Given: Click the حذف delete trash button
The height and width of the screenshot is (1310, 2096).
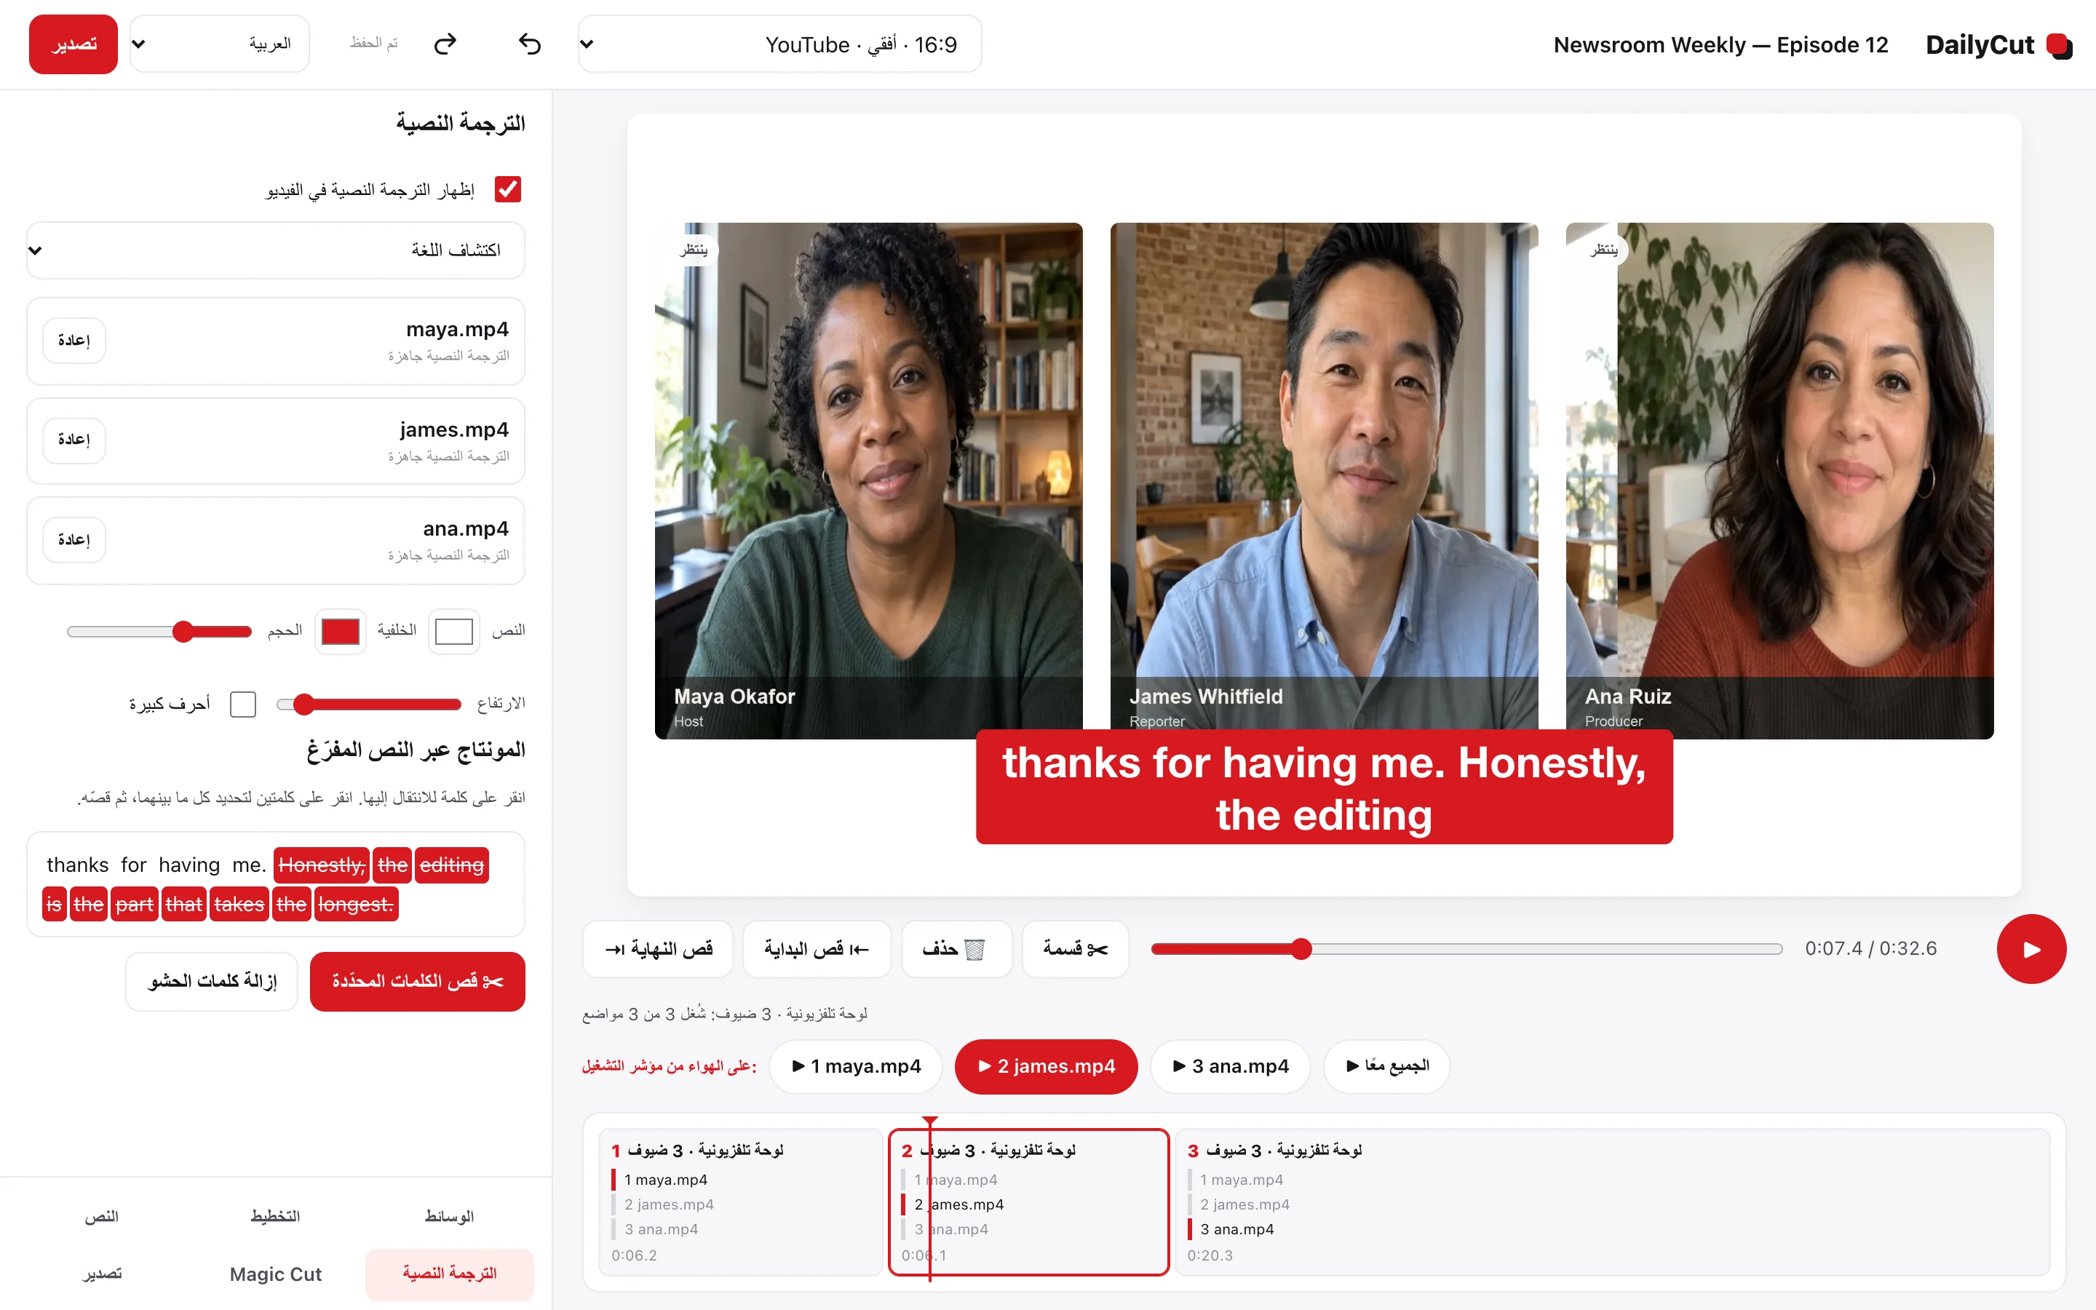Looking at the screenshot, I should [x=956, y=949].
